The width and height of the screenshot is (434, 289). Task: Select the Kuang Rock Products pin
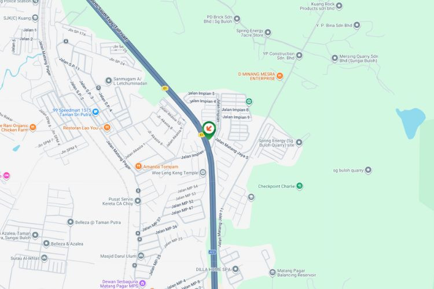tap(339, 6)
